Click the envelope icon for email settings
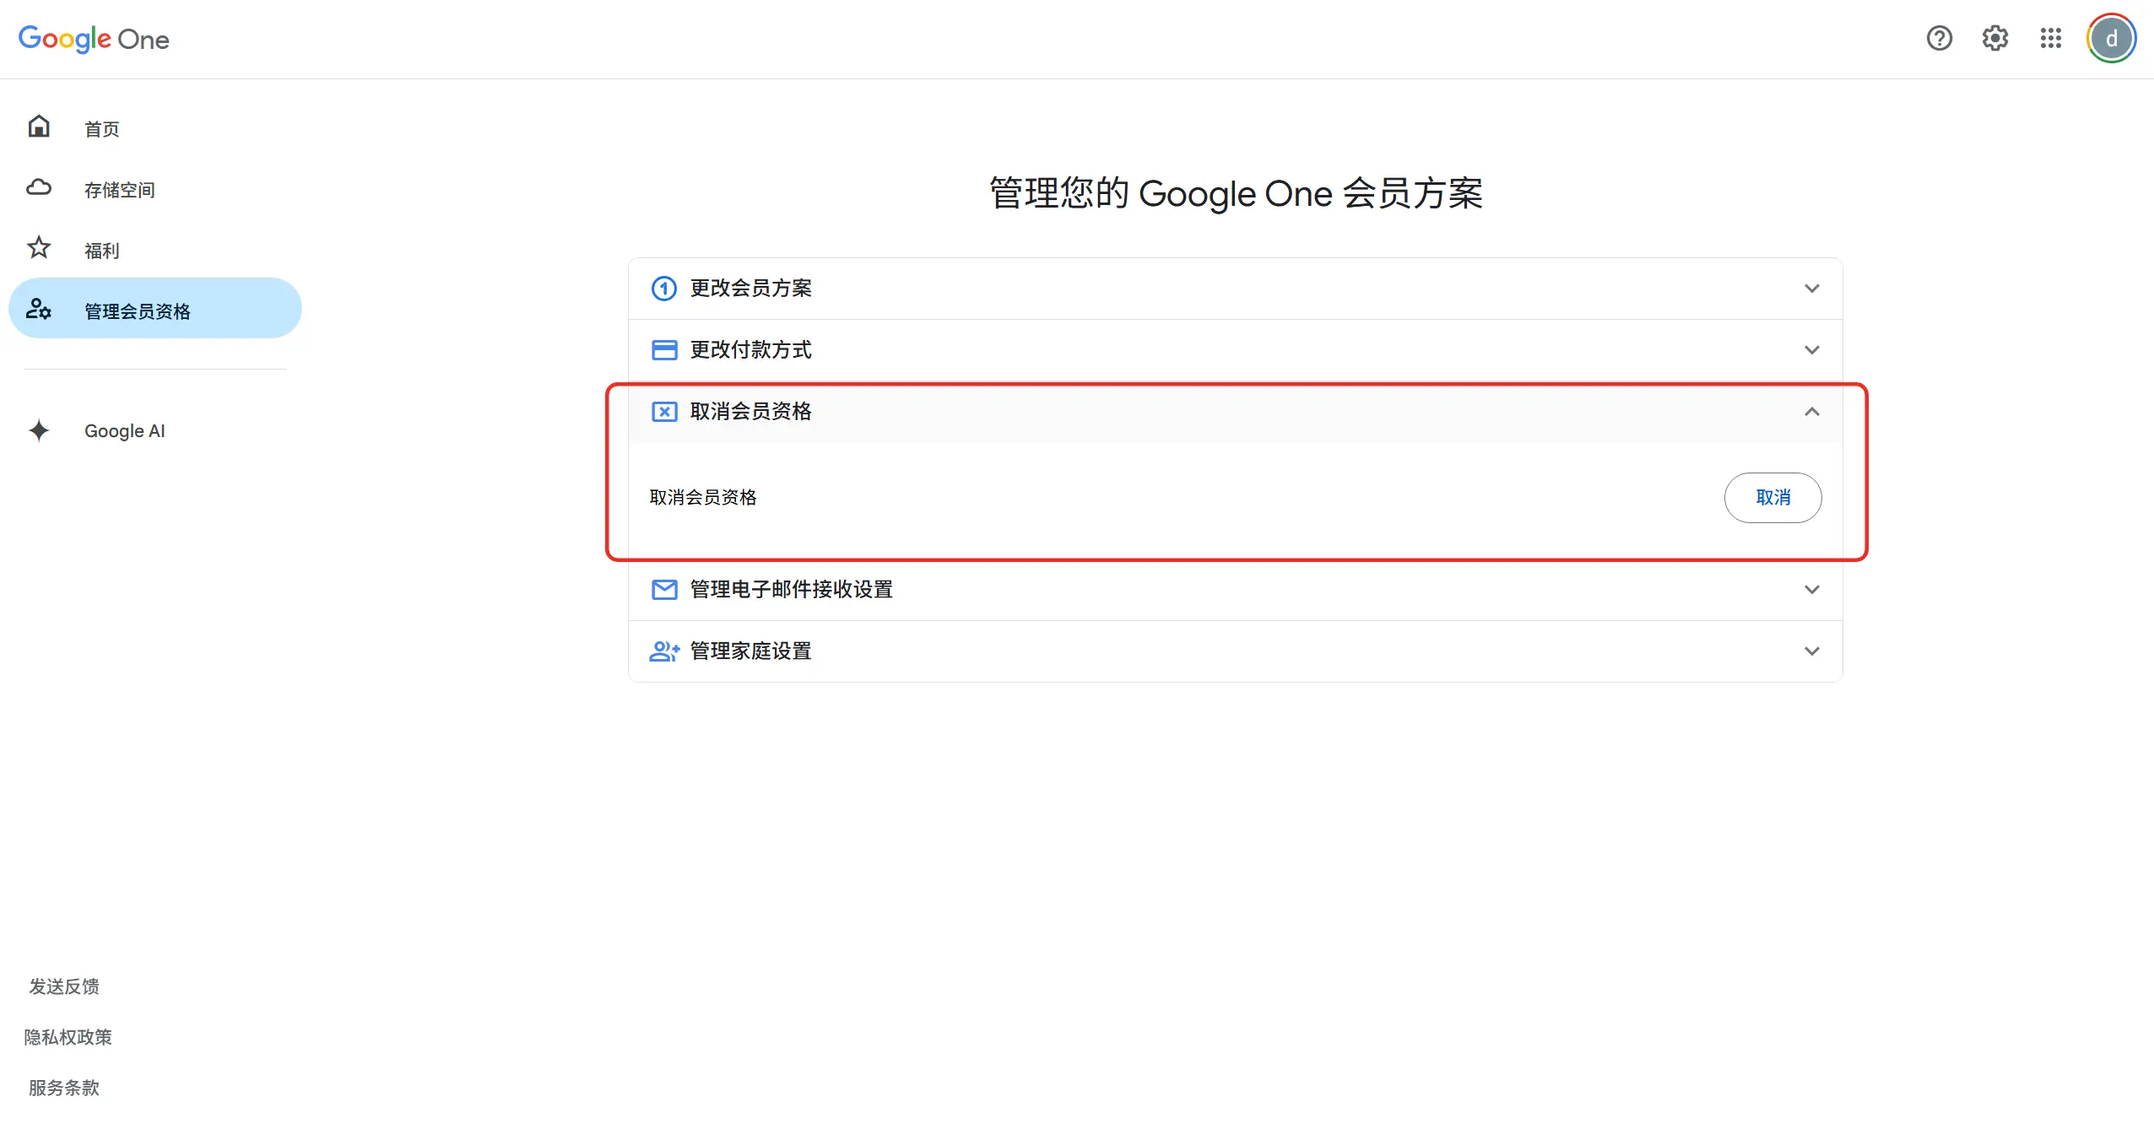The height and width of the screenshot is (1129, 2154). [664, 589]
